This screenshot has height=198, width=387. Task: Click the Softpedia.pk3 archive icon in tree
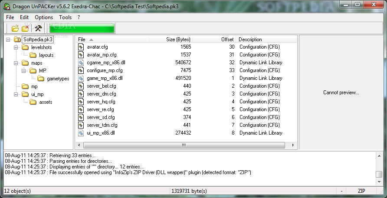point(17,40)
